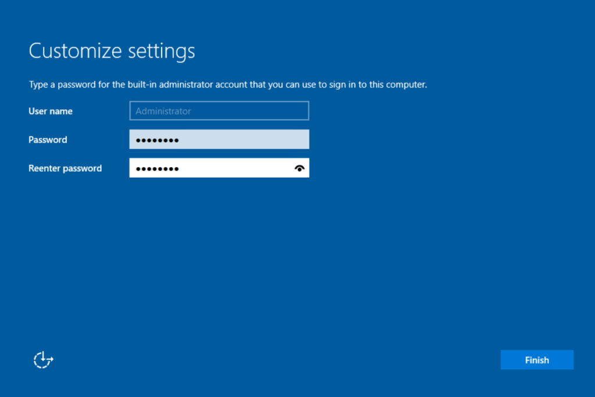Click the masked dots in Password field
Image resolution: width=595 pixels, height=397 pixels.
click(157, 140)
